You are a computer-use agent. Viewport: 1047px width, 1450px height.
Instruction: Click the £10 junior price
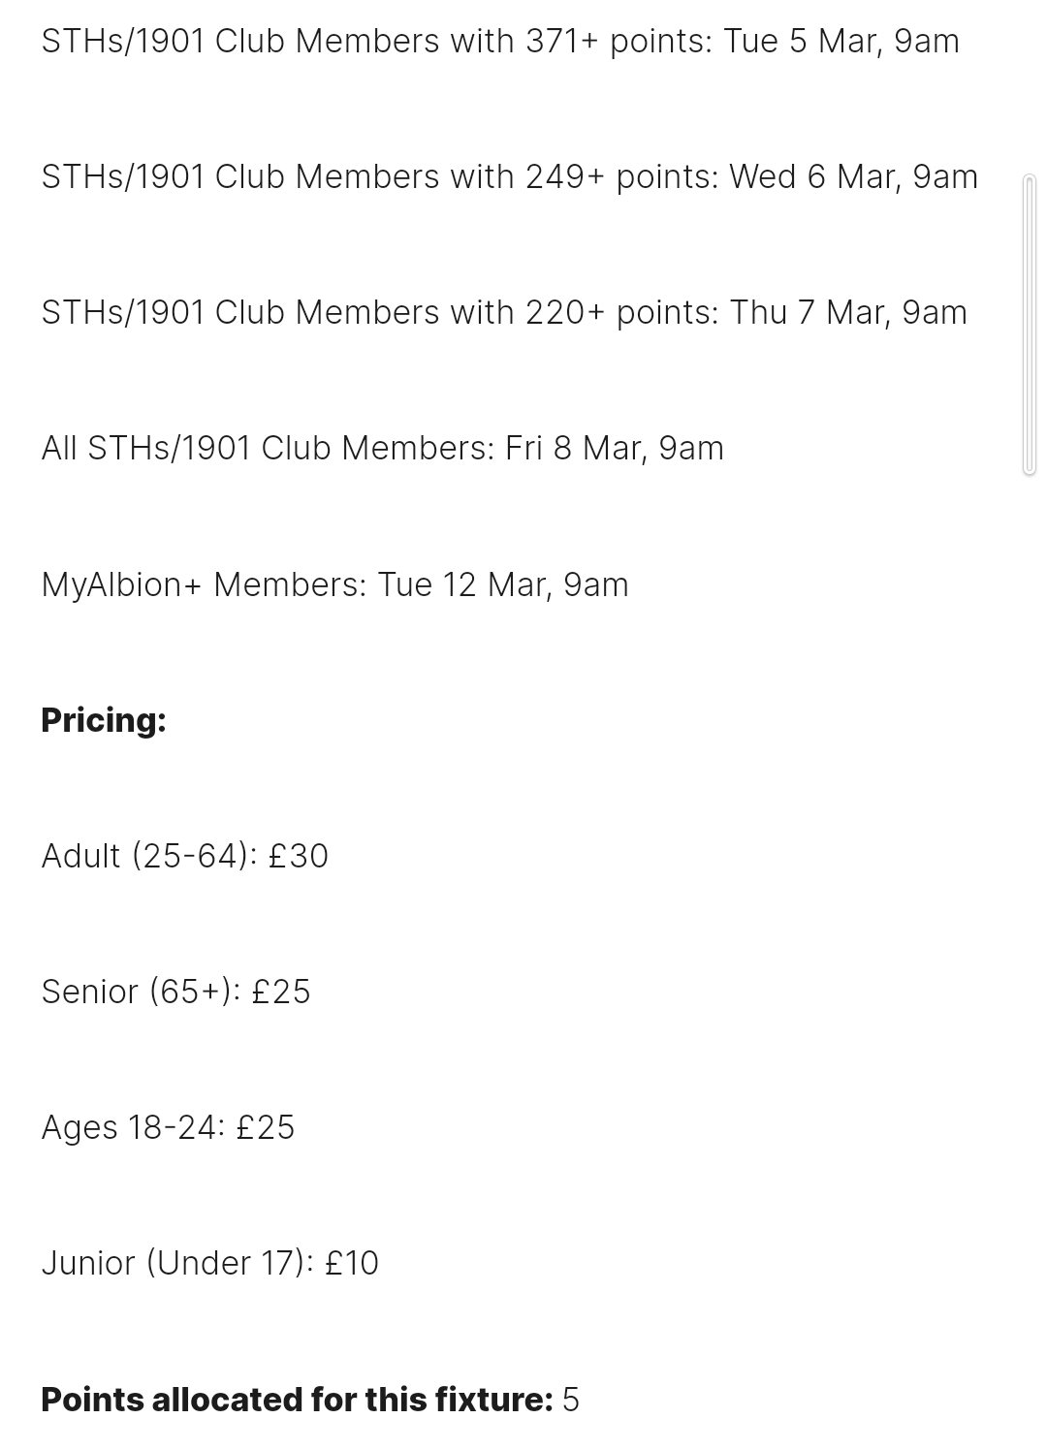pyautogui.click(x=352, y=1263)
